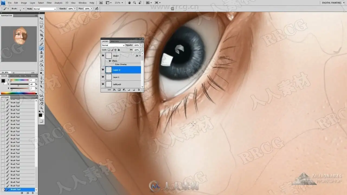
Task: Open the brush preset picker arrow
Action: (24, 9)
